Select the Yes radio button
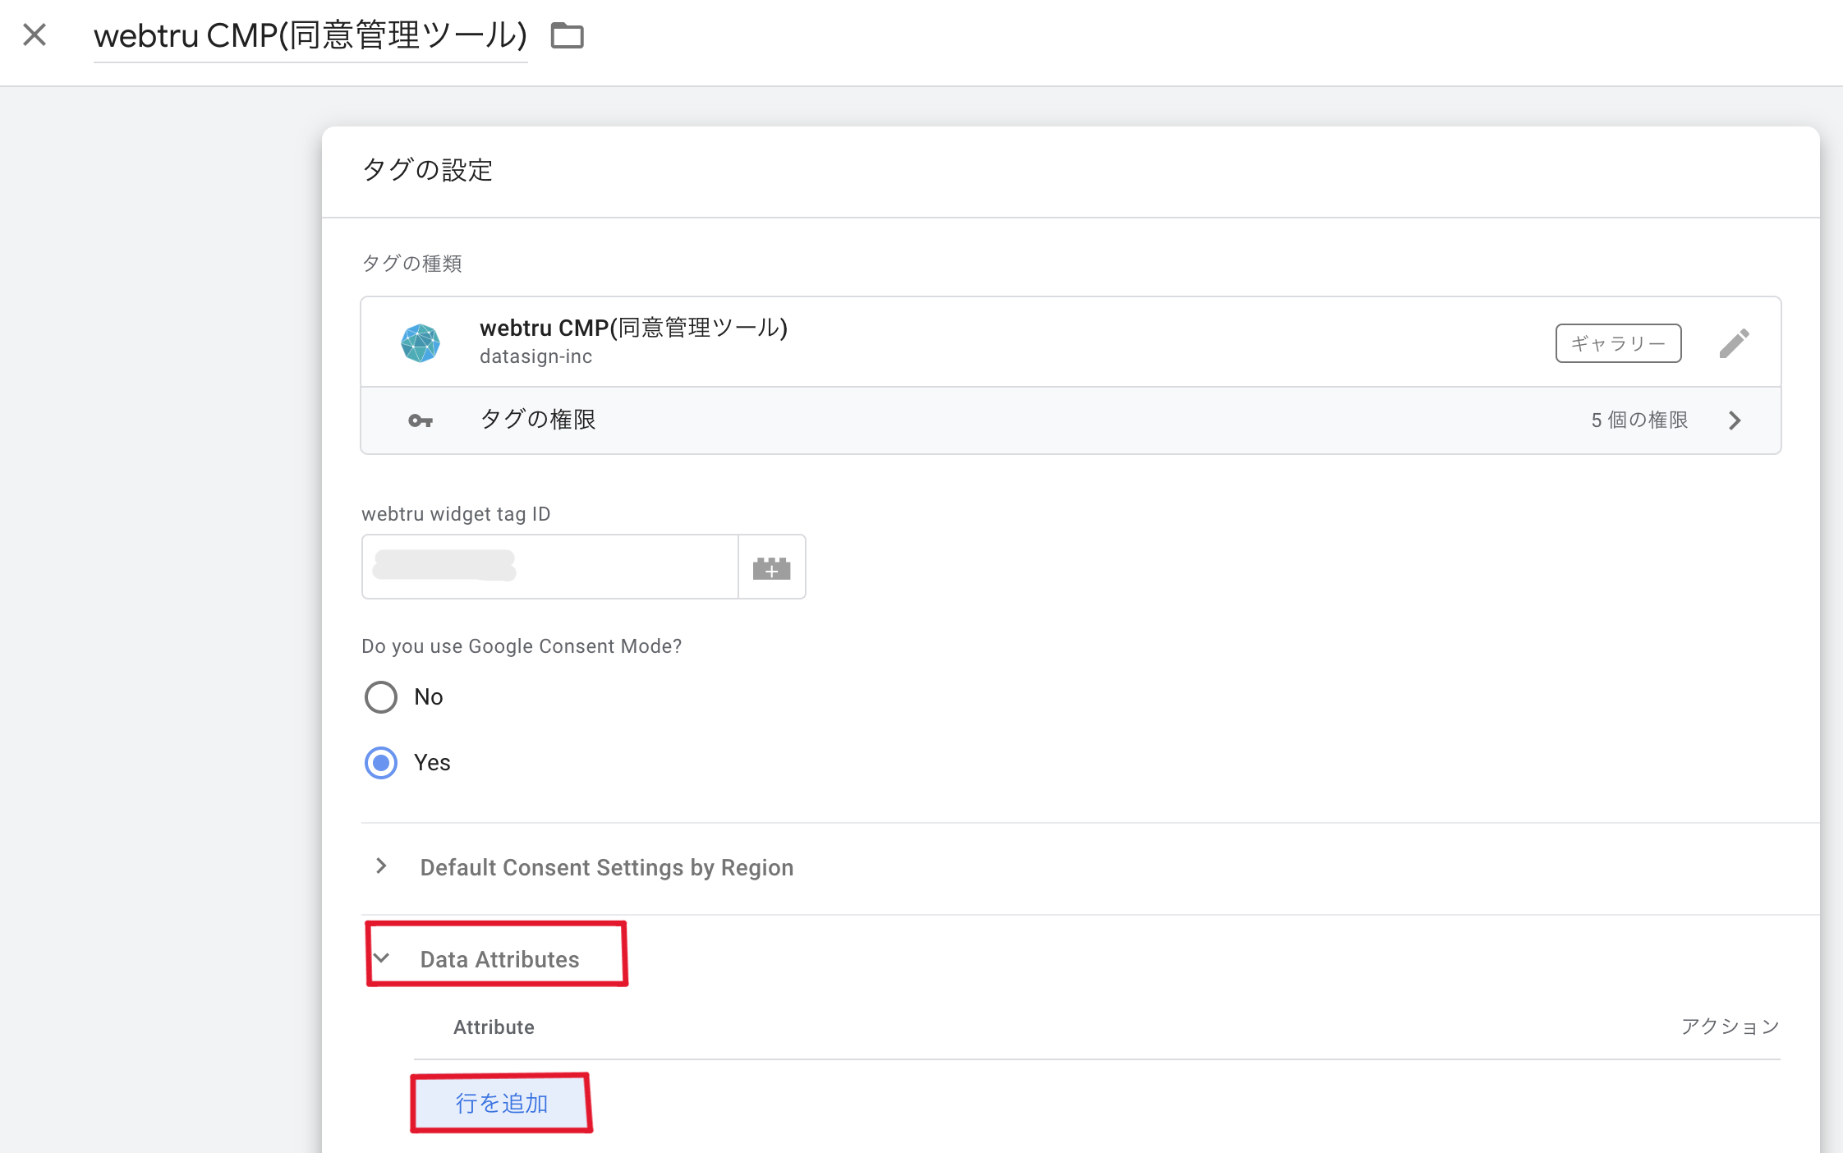1843x1153 pixels. [381, 763]
